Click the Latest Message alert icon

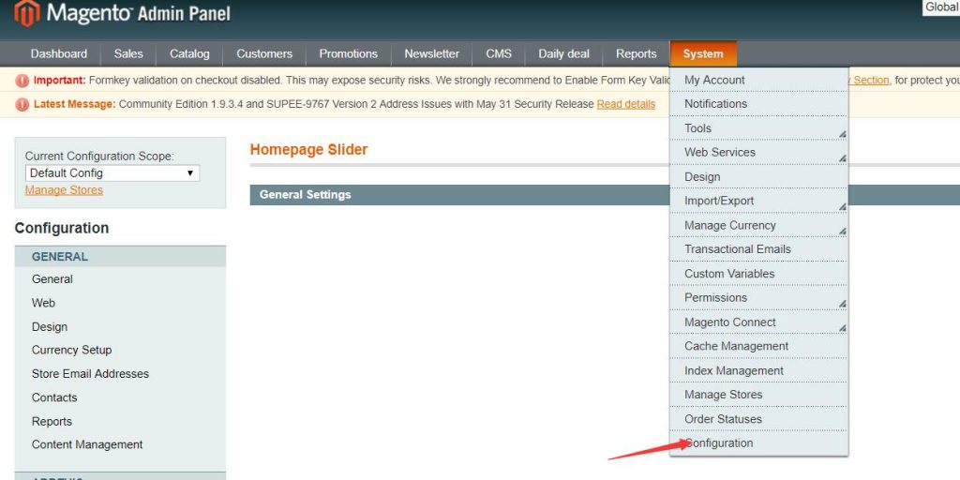[x=22, y=104]
